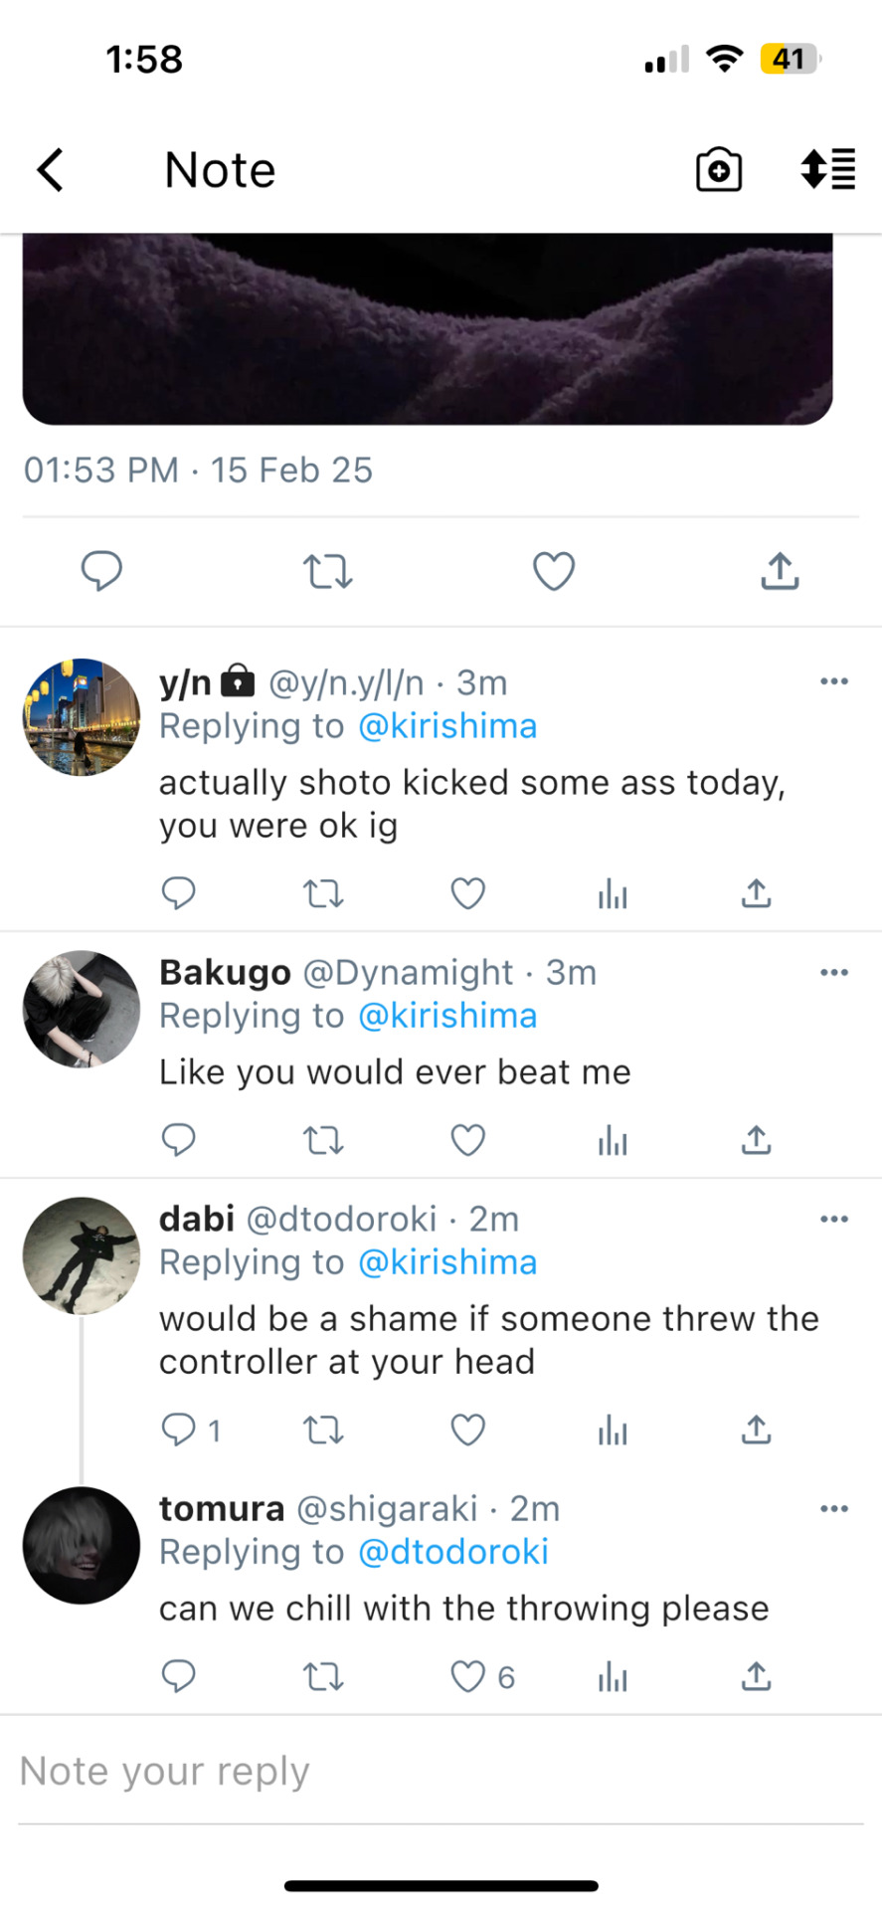Share tomura's reply via upload icon
The height and width of the screenshot is (1910, 882).
pos(756,1676)
